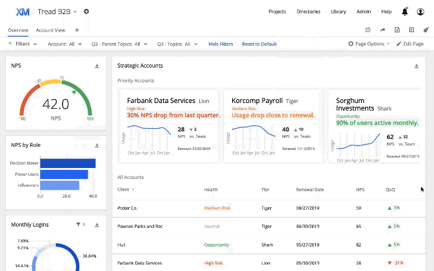
Task: Open the Projects menu
Action: pyautogui.click(x=277, y=12)
